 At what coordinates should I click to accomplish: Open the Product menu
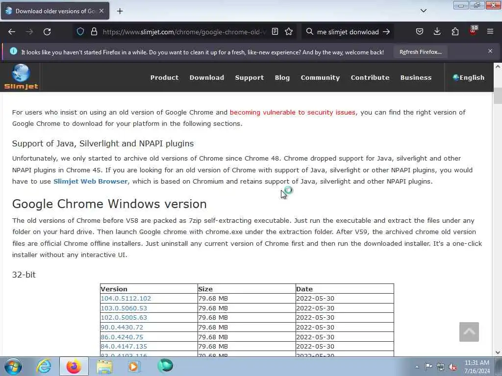pyautogui.click(x=165, y=78)
